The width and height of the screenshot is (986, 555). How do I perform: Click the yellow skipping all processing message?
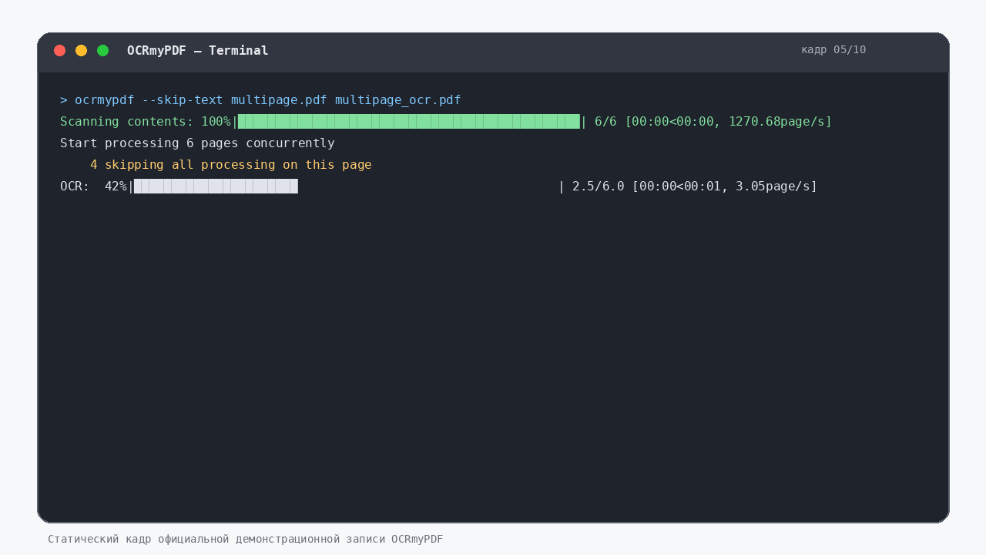point(238,165)
